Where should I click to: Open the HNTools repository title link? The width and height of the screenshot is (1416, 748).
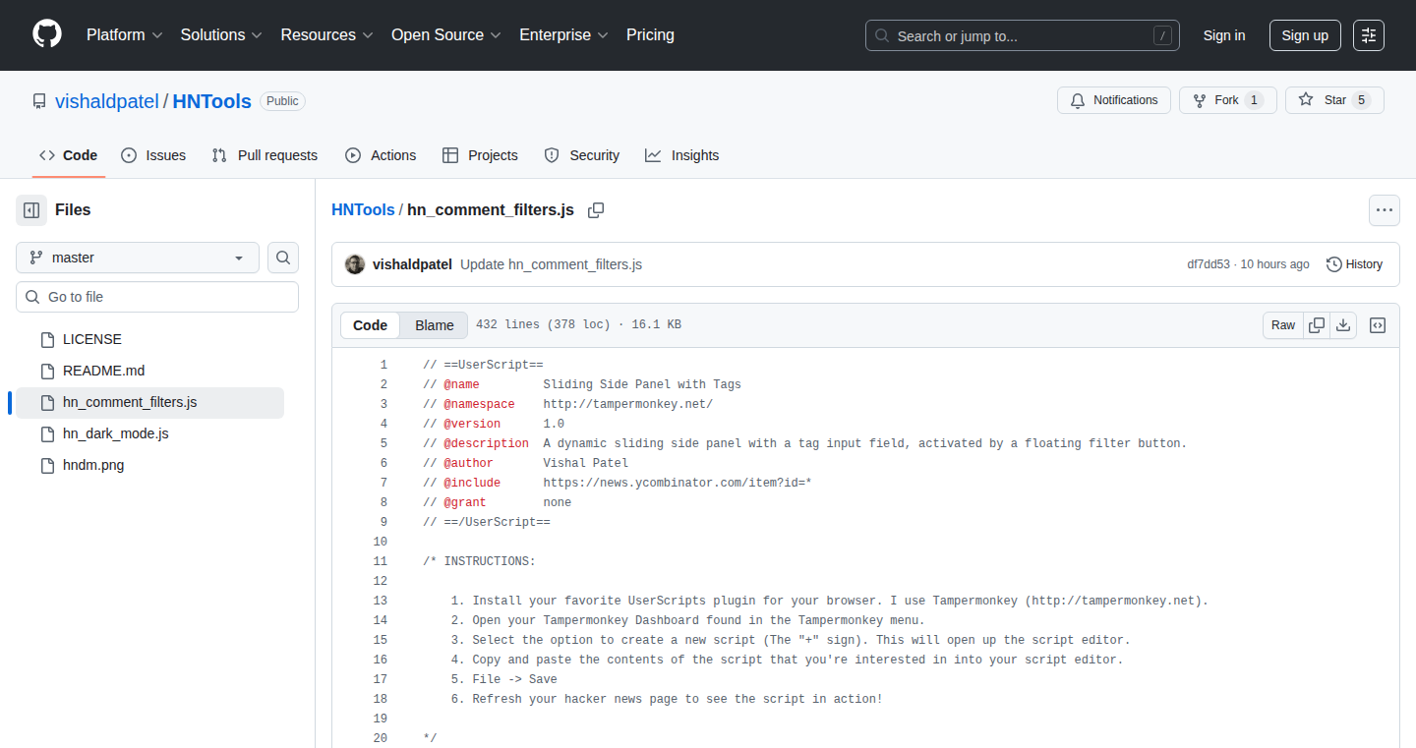[212, 101]
